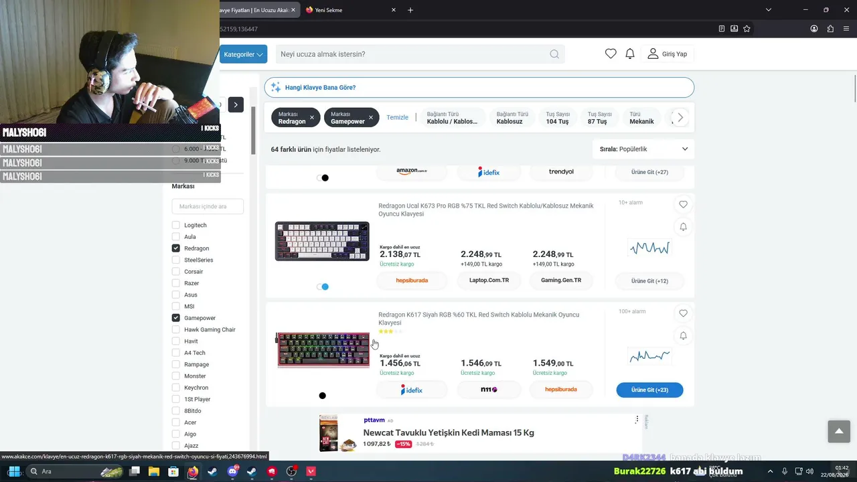The height and width of the screenshot is (482, 857).
Task: Click the Giriş Yap login button
Action: (x=668, y=54)
